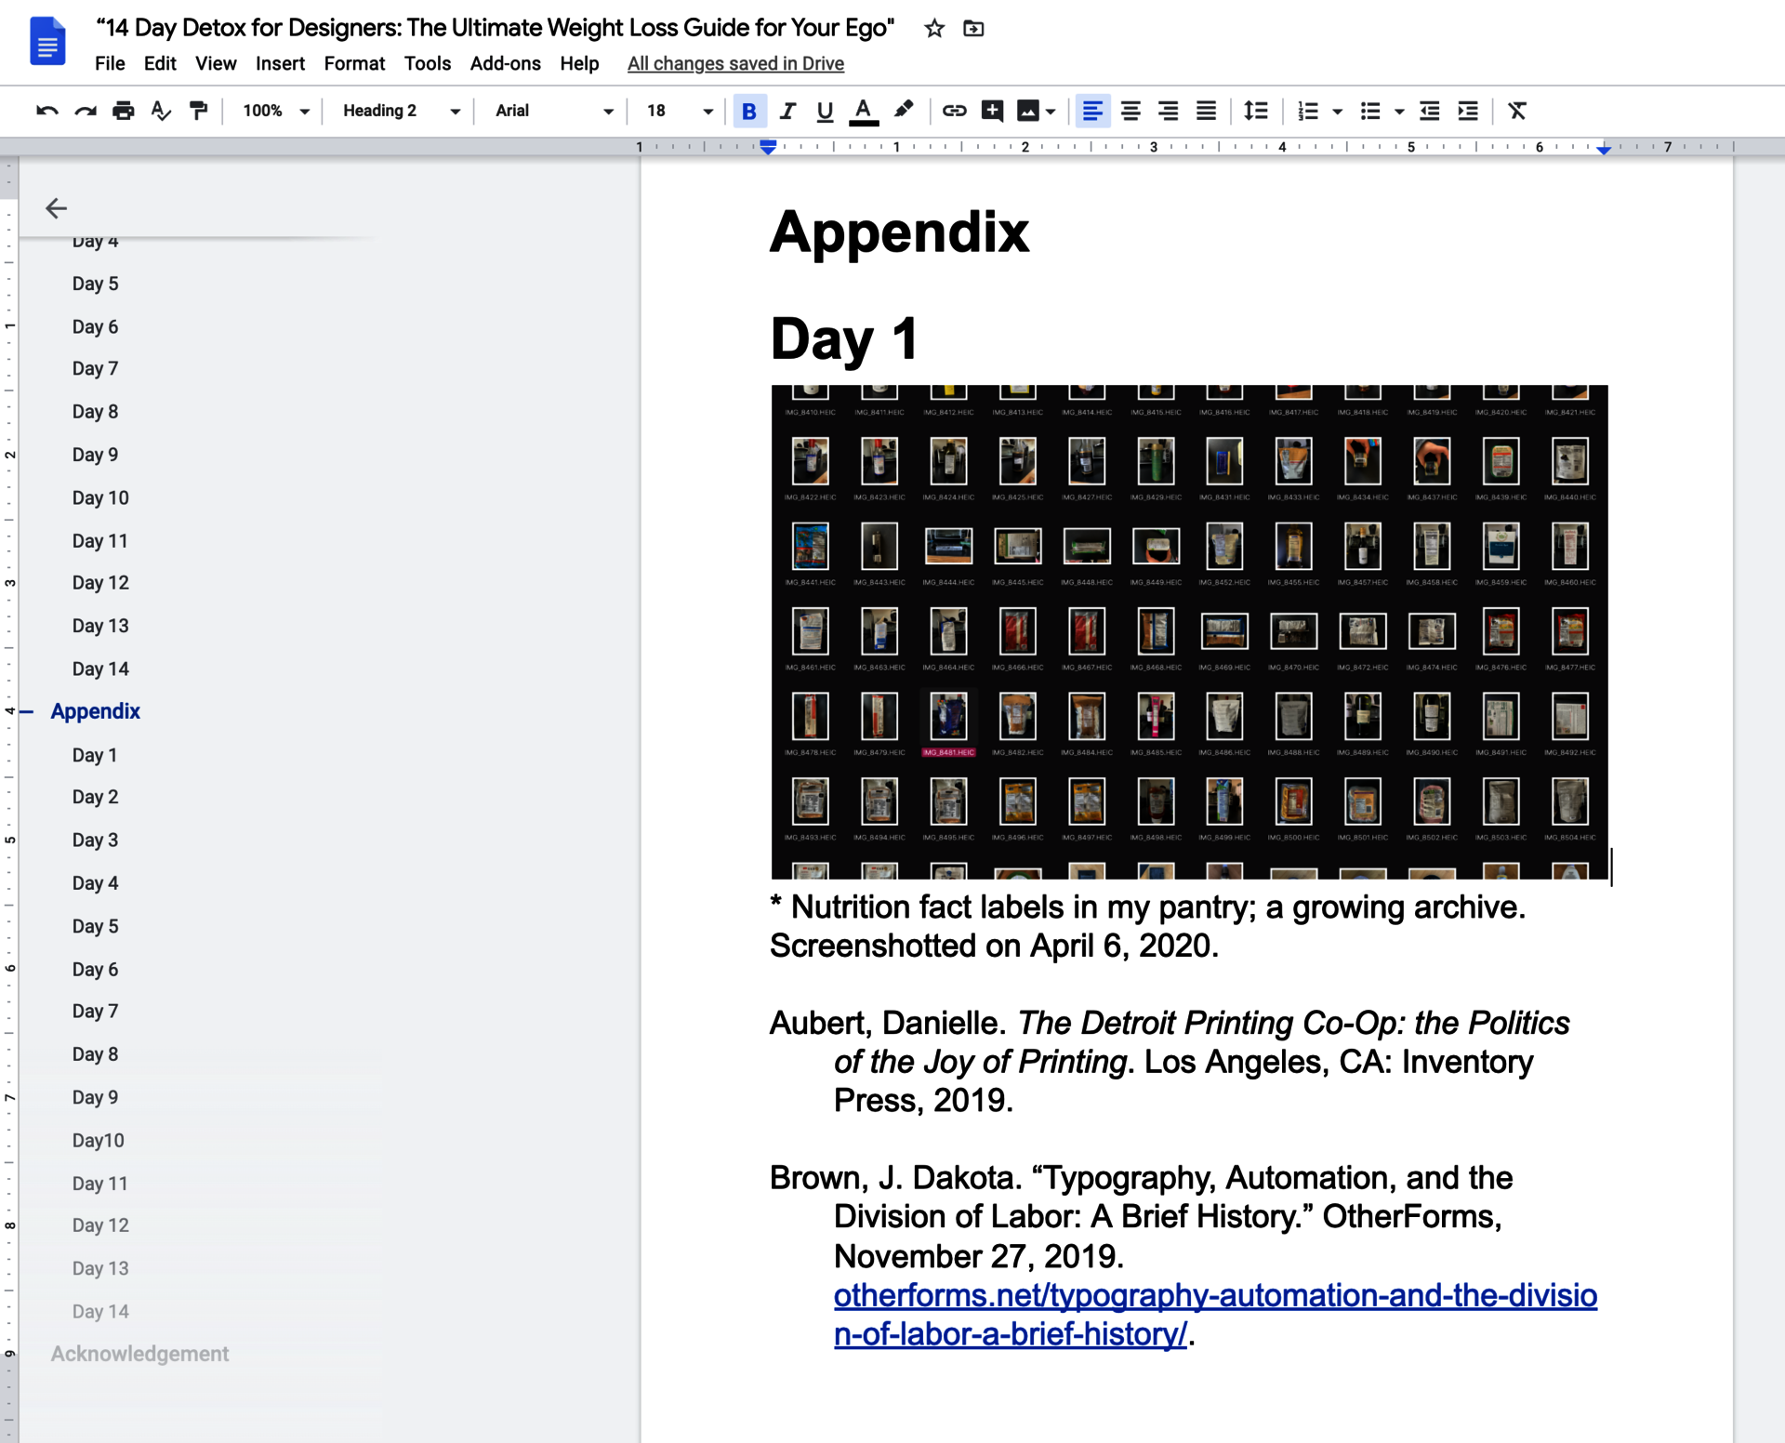The image size is (1785, 1443).
Task: Open the Add-ons menu
Action: coord(505,63)
